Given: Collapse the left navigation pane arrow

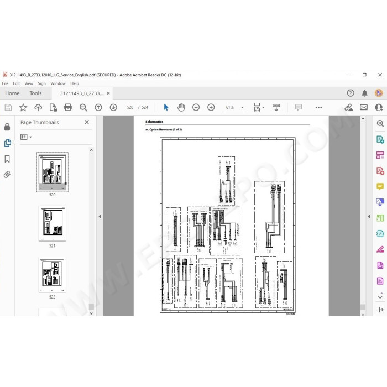Looking at the screenshot, I should 100,217.
